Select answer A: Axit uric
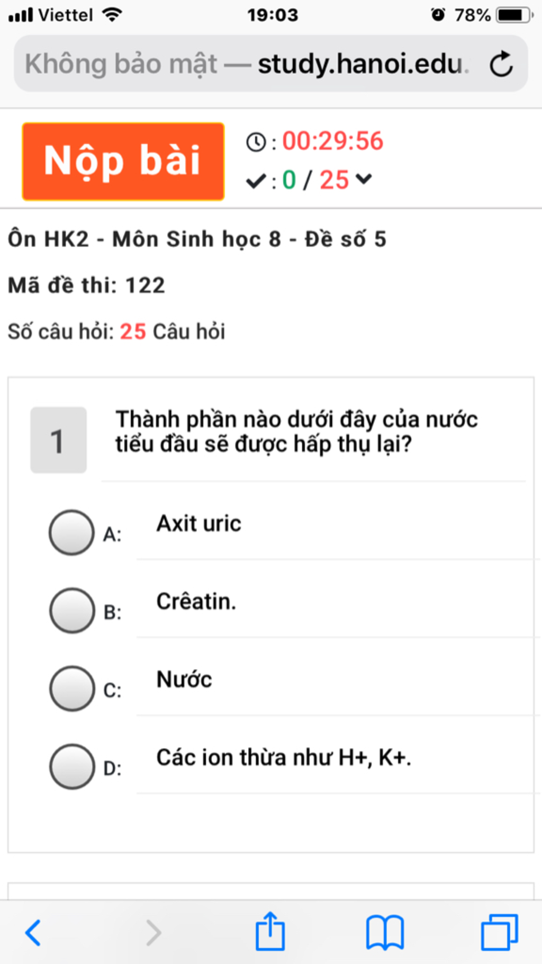The width and height of the screenshot is (542, 964). (x=71, y=532)
